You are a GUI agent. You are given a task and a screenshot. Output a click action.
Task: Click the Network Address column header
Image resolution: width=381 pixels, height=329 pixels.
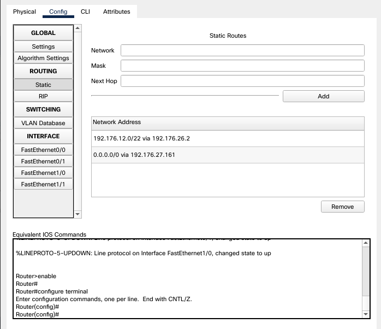(228, 123)
